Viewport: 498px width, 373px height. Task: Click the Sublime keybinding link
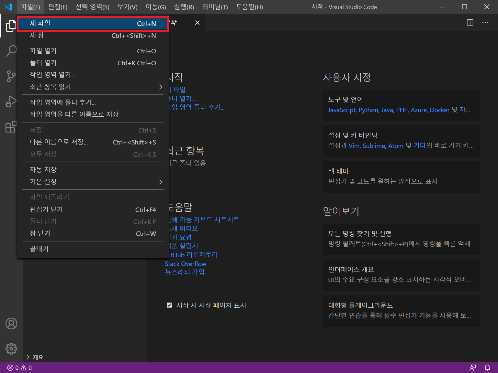374,146
